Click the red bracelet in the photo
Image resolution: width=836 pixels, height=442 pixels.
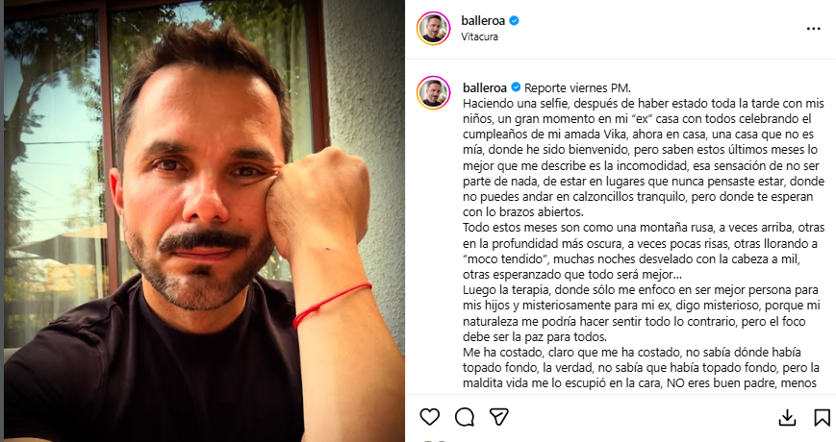[x=331, y=304]
